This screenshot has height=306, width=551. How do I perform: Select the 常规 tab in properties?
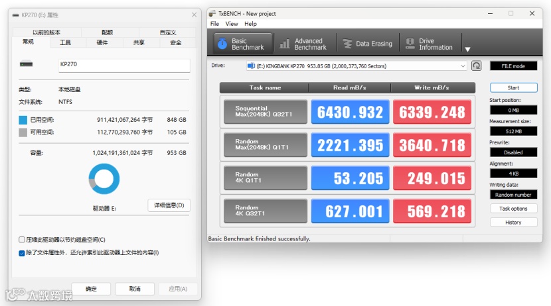(x=28, y=42)
